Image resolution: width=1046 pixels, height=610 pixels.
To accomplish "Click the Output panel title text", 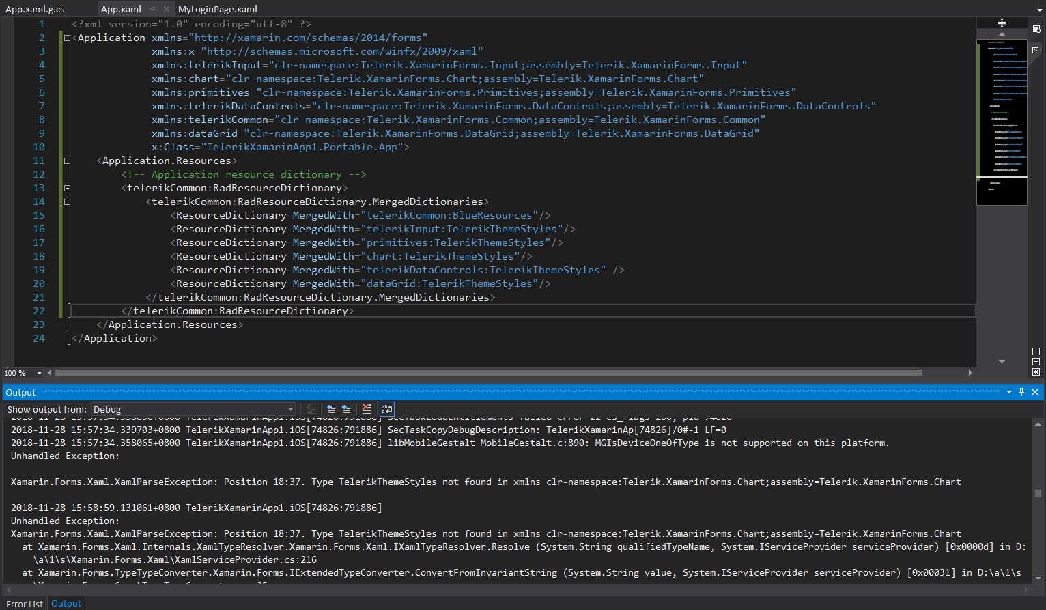I will pyautogui.click(x=20, y=392).
